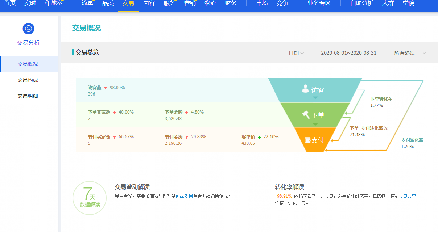Image resolution: width=438 pixels, height=232 pixels.
Task: Click the payment amount value 2,190.26
Action: 173,143
